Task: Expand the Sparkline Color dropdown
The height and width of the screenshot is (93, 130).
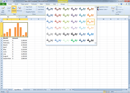Action: click(x=103, y=7)
